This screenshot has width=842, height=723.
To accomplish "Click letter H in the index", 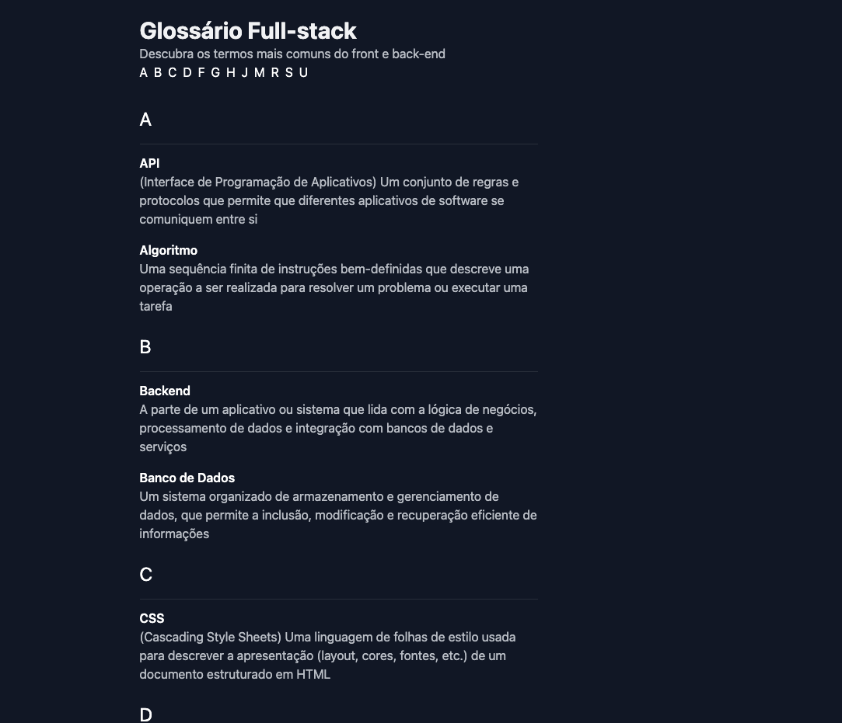I will click(x=231, y=72).
